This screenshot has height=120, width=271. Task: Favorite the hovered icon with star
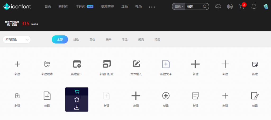pyautogui.click(x=77, y=99)
